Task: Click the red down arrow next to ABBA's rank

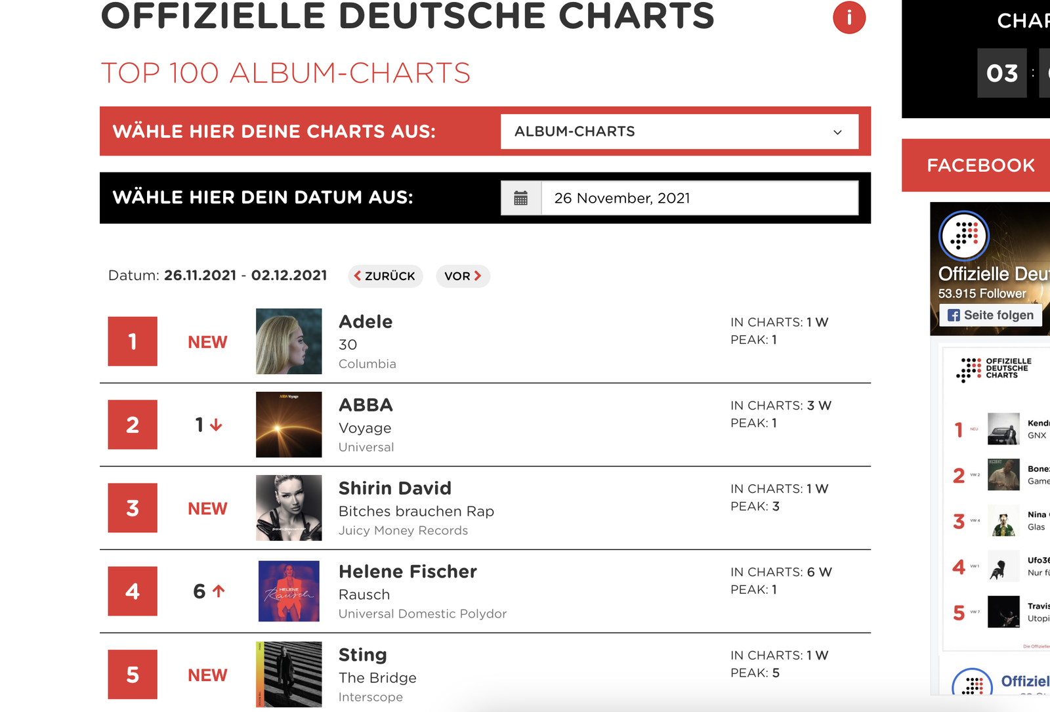Action: click(x=215, y=425)
